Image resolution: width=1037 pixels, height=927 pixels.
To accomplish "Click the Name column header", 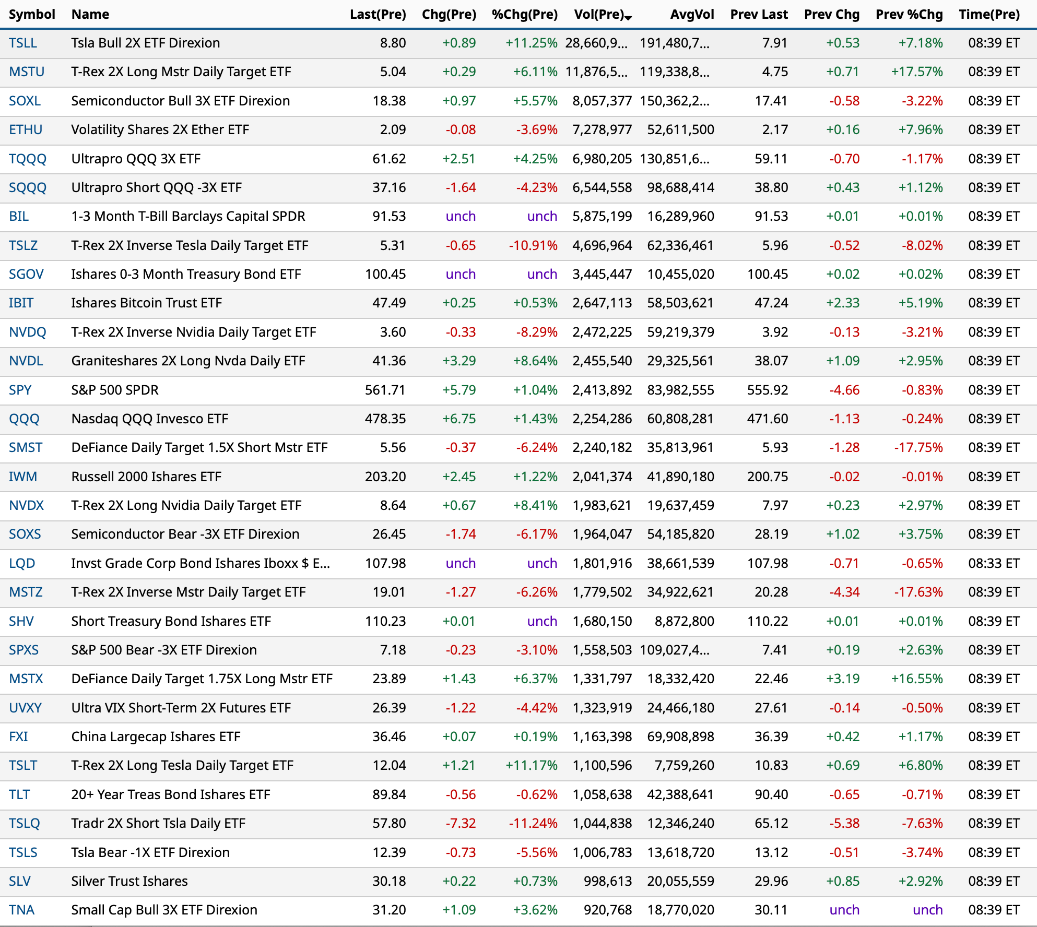I will point(90,15).
